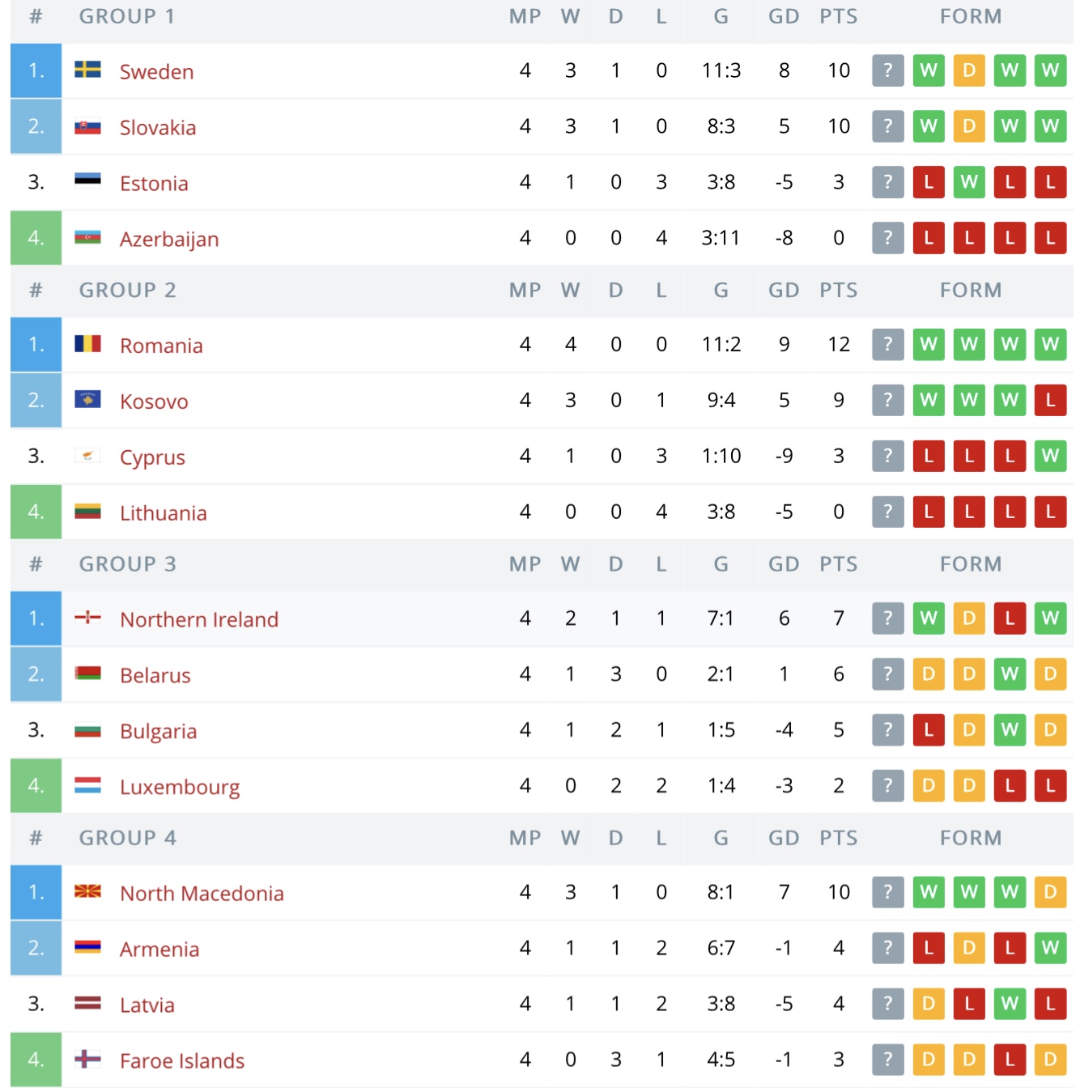
Task: Click Sweden's upcoming match question mark icon
Action: [887, 70]
